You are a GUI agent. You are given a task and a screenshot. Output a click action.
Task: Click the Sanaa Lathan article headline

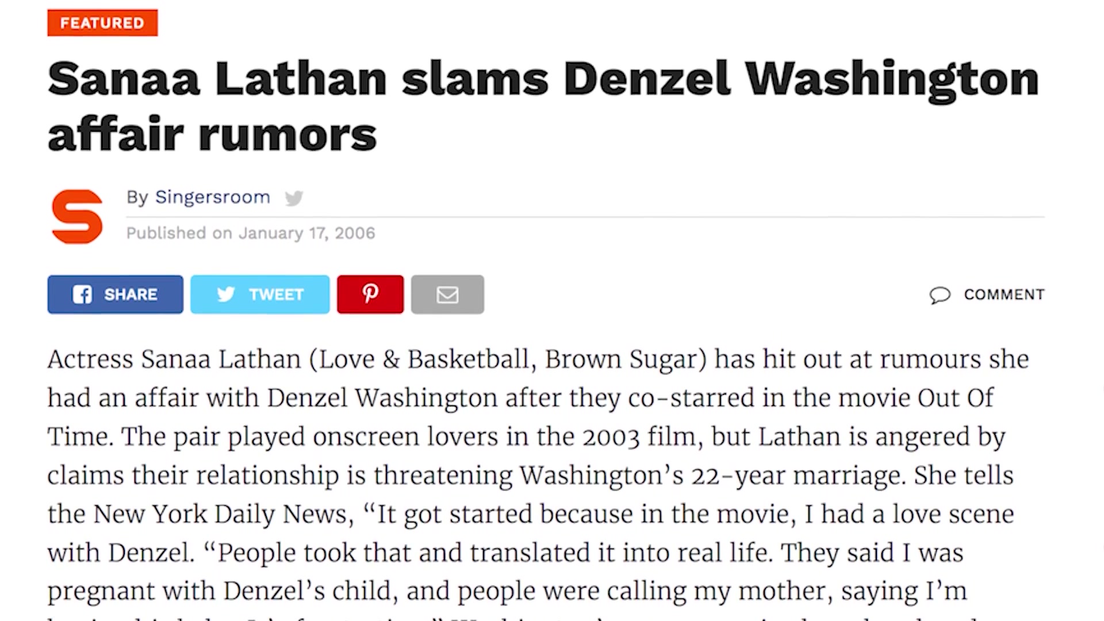[543, 106]
